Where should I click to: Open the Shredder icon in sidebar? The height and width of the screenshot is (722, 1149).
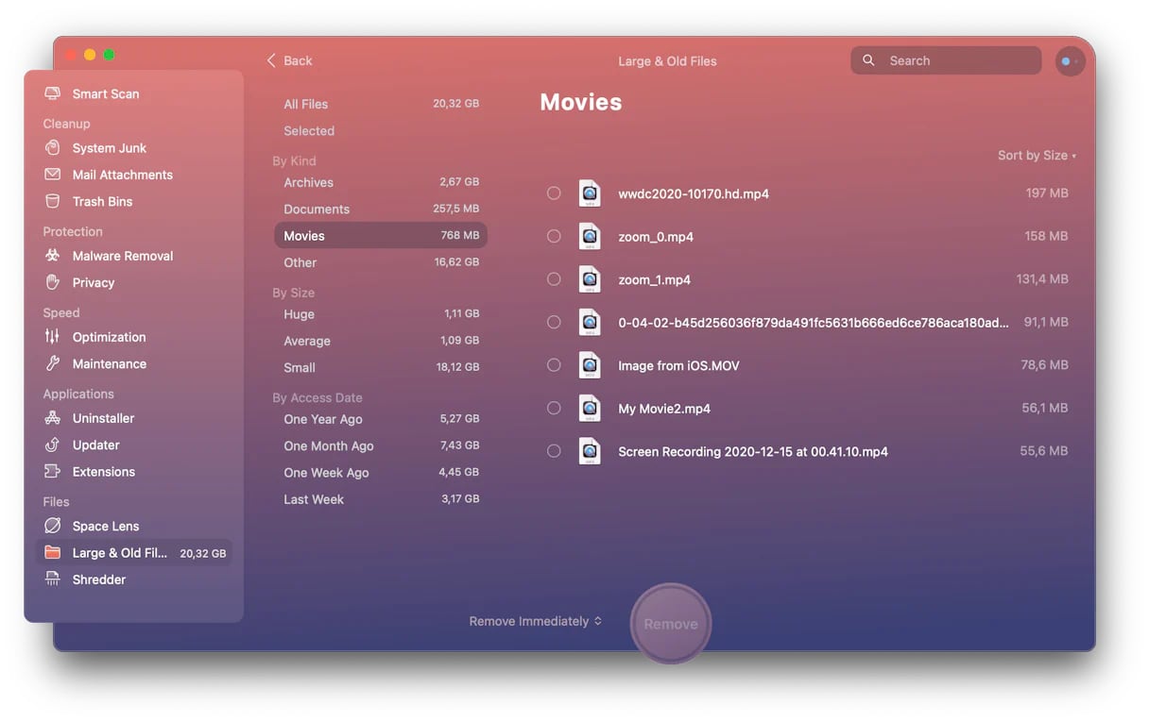(x=53, y=579)
